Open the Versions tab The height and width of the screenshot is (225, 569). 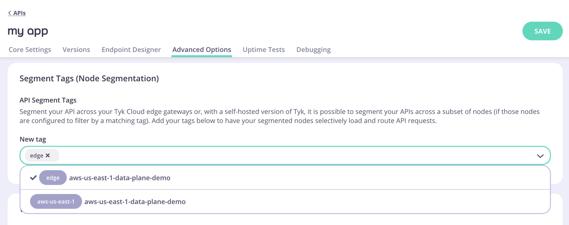click(x=76, y=49)
